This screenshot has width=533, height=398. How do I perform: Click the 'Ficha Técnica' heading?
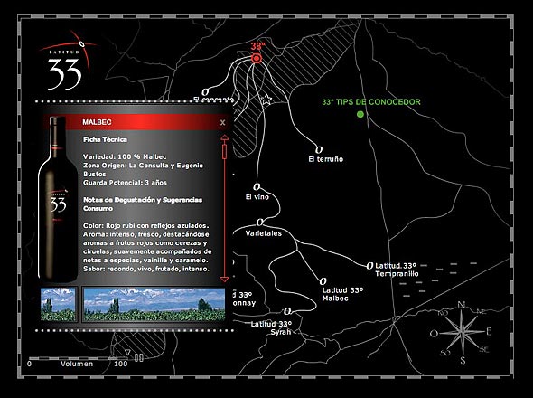click(105, 139)
